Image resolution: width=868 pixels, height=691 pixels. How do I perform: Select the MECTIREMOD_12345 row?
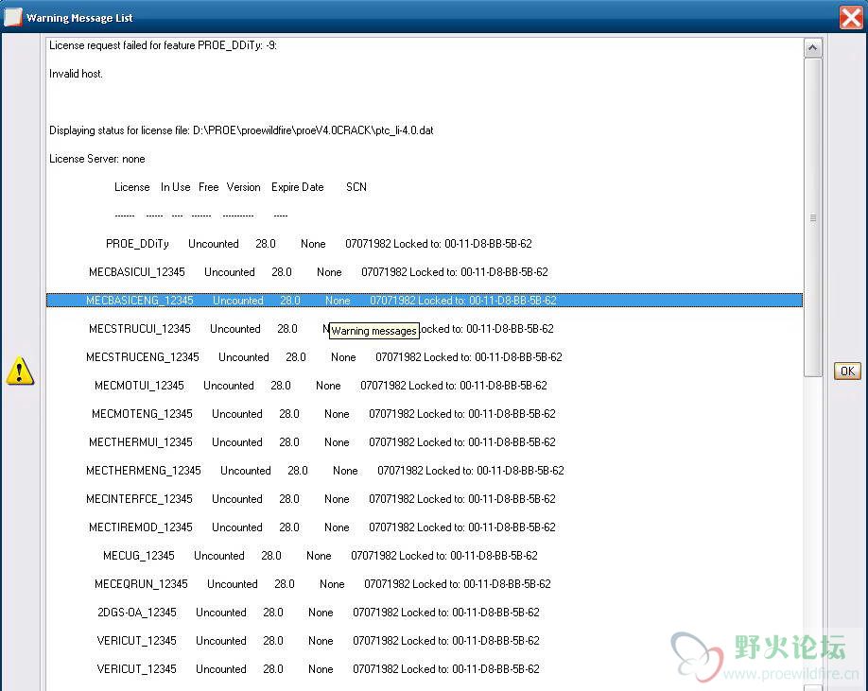pyautogui.click(x=425, y=527)
